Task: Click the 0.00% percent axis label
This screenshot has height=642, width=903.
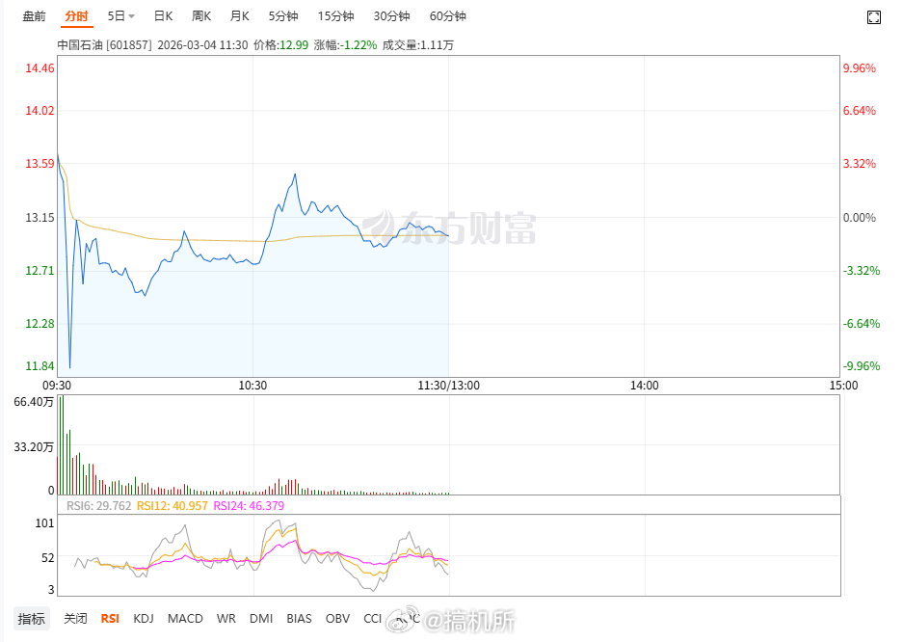Action: pos(860,217)
